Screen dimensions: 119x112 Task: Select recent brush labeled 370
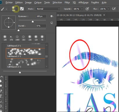pos(11,38)
